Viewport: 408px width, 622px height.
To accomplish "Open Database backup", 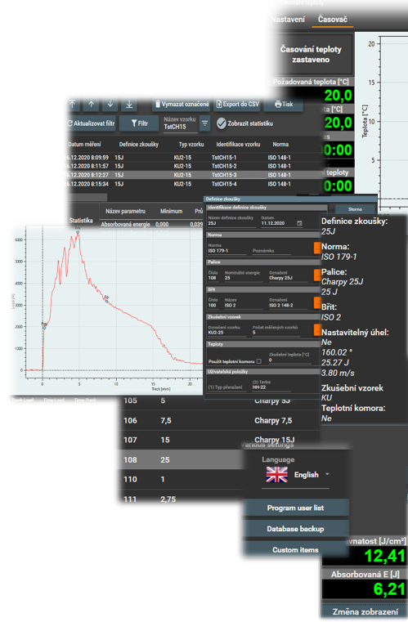I will [296, 529].
